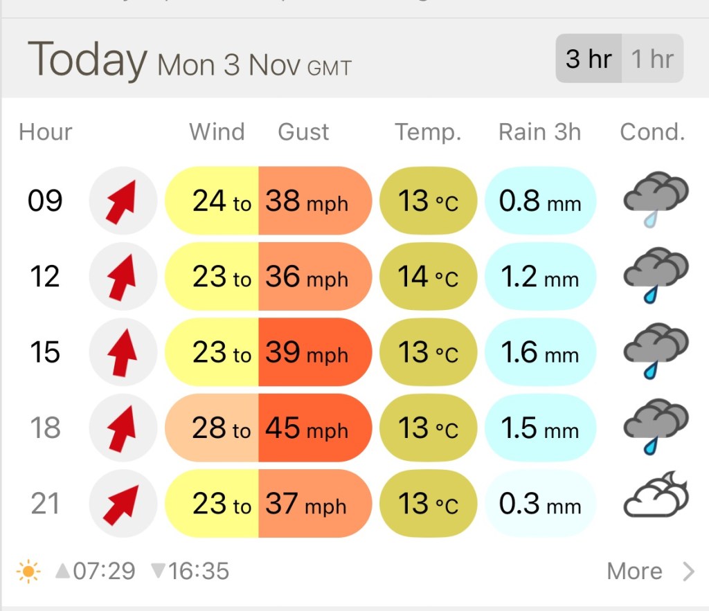Select the 3 hr forecast interval
The image size is (709, 611).
(589, 59)
